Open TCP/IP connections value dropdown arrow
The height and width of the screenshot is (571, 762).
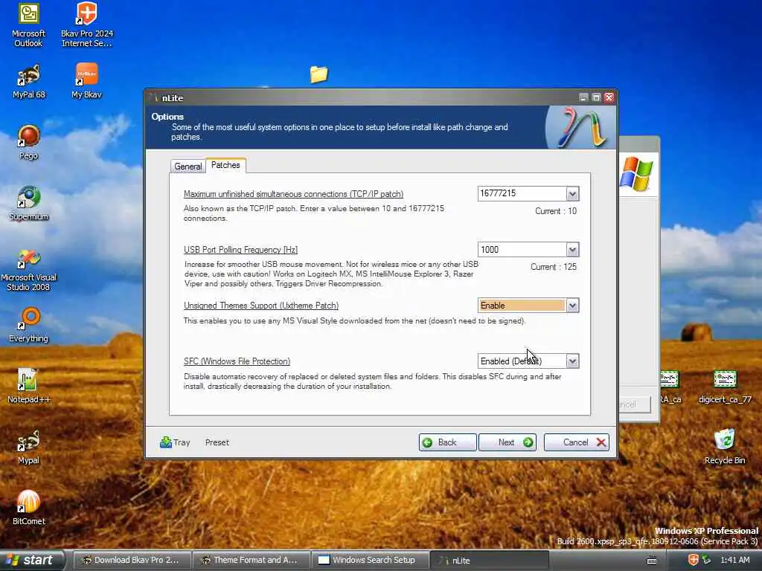click(x=572, y=194)
